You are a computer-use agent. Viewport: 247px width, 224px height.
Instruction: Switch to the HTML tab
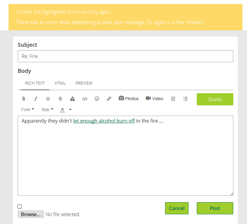click(x=60, y=83)
